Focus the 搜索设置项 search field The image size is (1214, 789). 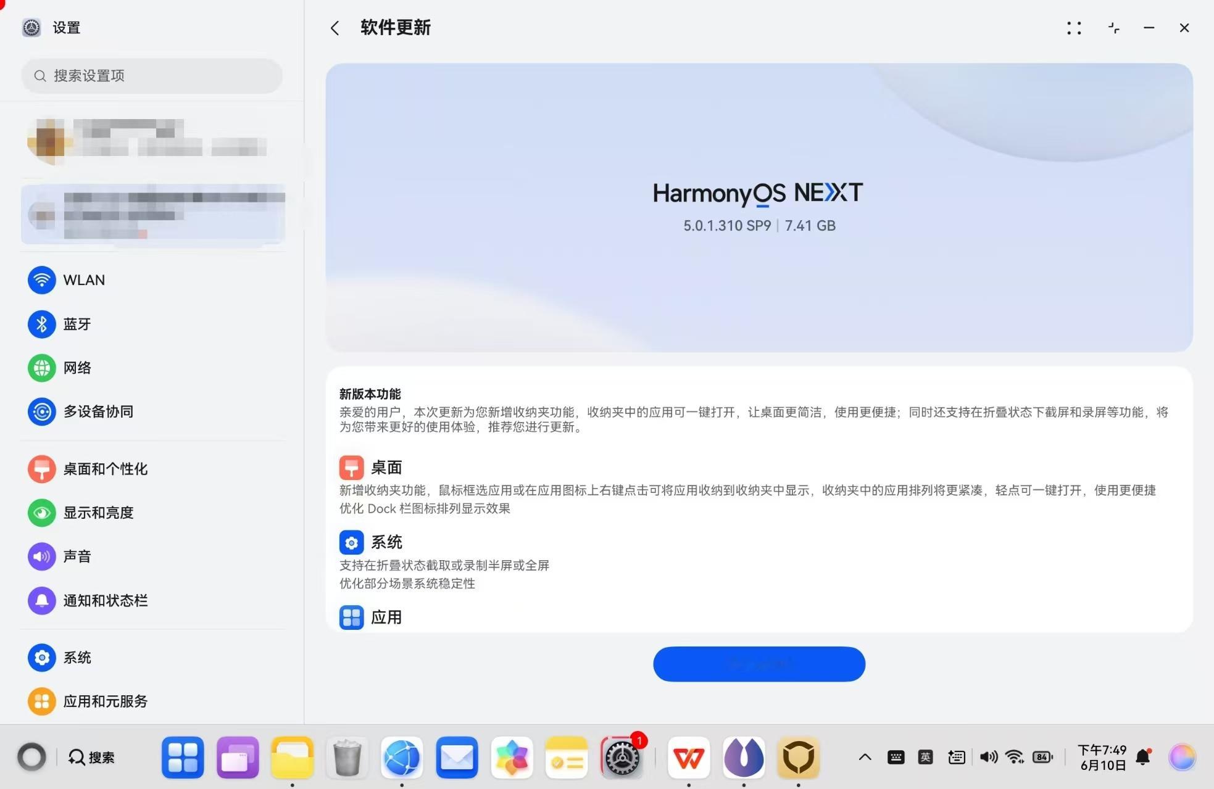coord(152,76)
